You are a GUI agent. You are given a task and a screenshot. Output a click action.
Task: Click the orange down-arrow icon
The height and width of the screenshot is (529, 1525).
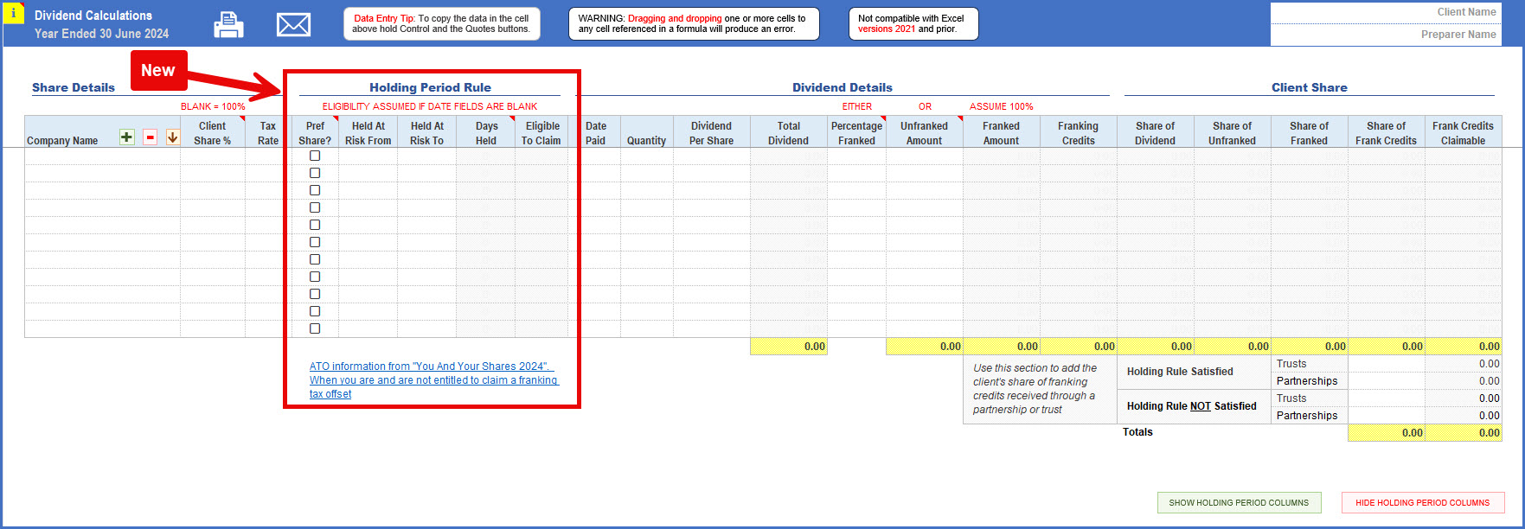point(172,137)
